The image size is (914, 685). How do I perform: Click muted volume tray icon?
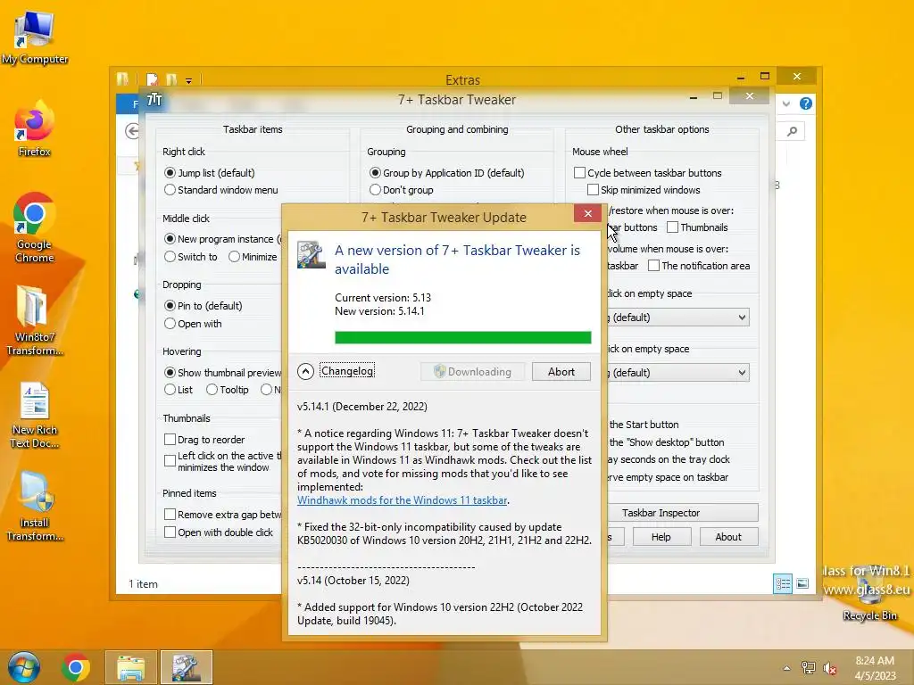(830, 668)
